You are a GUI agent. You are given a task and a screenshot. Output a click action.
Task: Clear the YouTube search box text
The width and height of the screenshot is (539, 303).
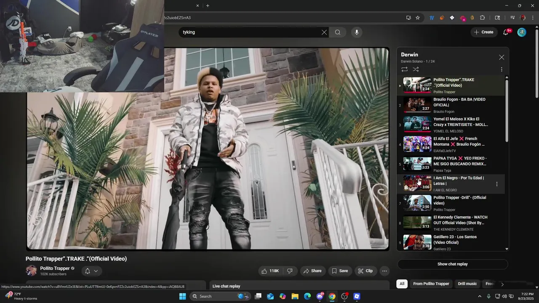pos(324,32)
